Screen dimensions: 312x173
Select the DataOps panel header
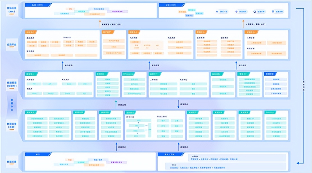[x=270, y=112]
